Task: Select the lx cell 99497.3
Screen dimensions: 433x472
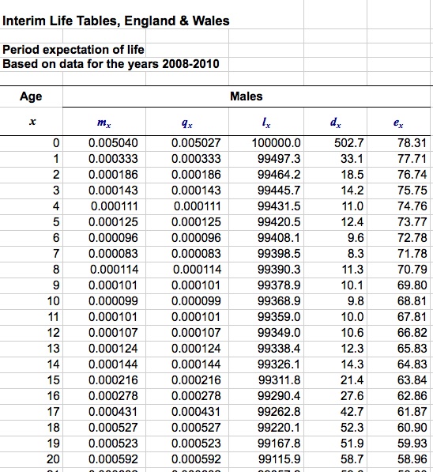Action: click(279, 159)
